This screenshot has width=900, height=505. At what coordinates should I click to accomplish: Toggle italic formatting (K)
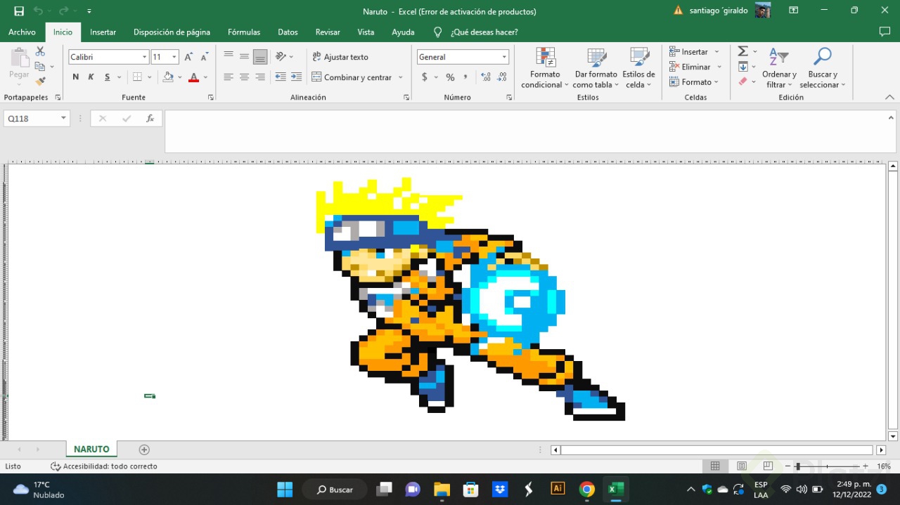(91, 77)
